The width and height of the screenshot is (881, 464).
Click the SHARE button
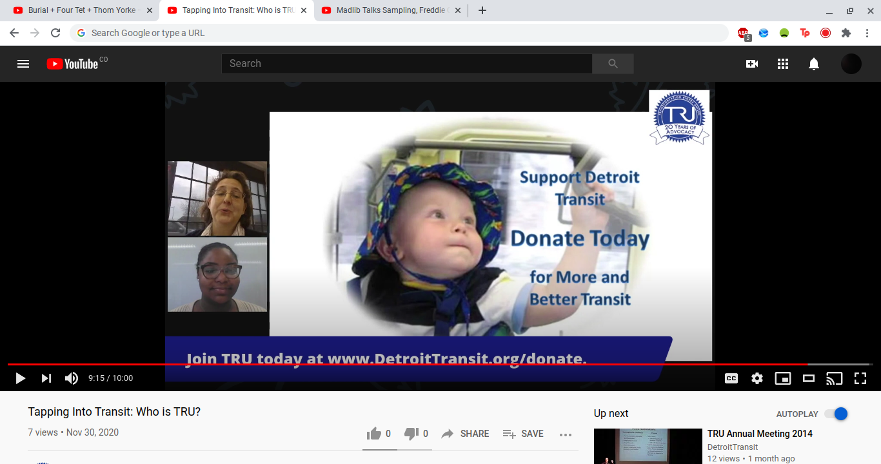point(465,434)
